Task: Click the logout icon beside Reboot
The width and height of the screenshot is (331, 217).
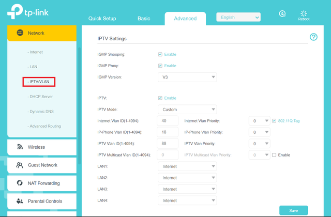Action: click(x=282, y=14)
